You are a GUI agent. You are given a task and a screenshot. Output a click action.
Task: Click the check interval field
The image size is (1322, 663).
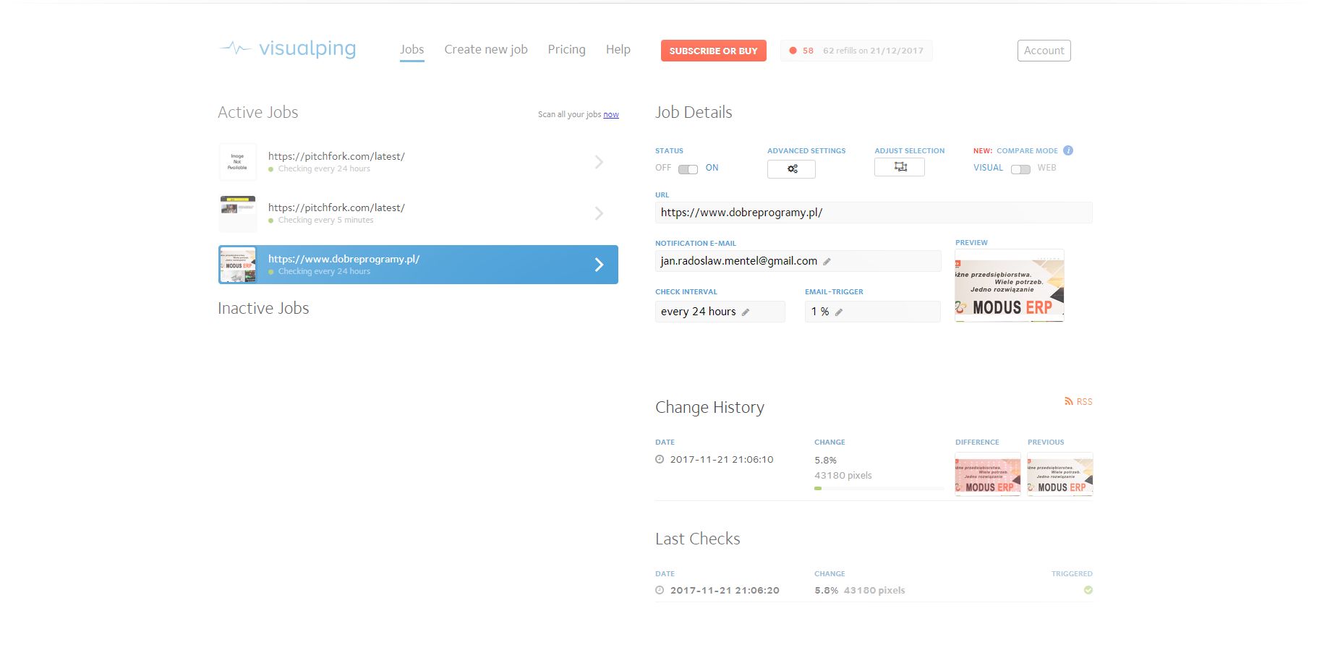pos(720,312)
